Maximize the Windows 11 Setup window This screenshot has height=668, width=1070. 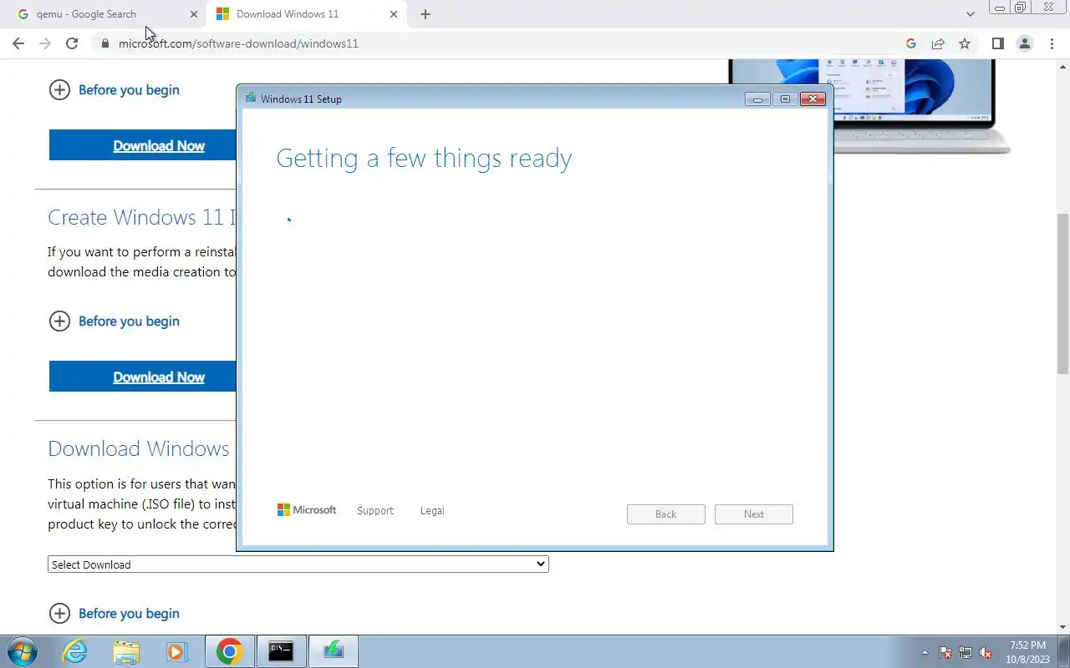pos(785,99)
